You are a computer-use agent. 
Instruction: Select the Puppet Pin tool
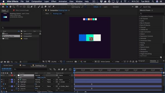coord(53,7)
